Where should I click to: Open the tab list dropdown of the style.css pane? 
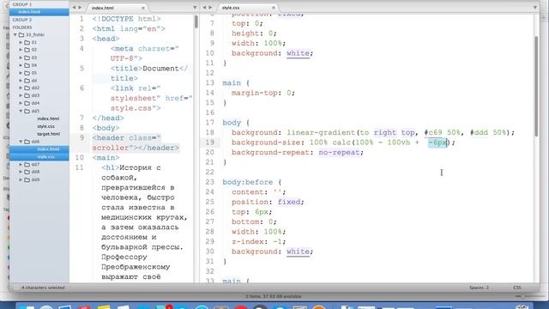pyautogui.click(x=535, y=8)
